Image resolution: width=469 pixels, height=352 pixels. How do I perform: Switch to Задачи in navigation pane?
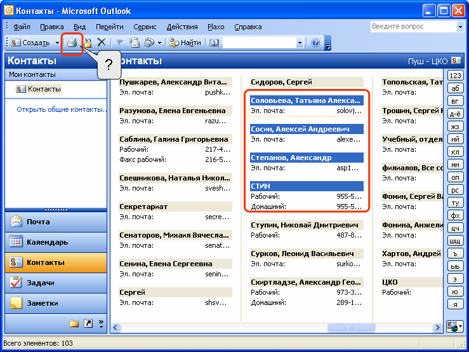[x=56, y=283]
